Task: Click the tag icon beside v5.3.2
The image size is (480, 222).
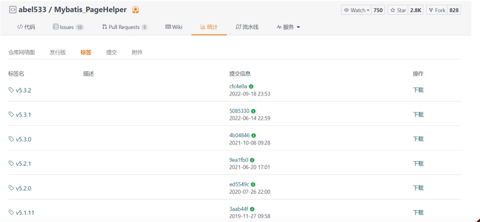Action: (x=11, y=90)
